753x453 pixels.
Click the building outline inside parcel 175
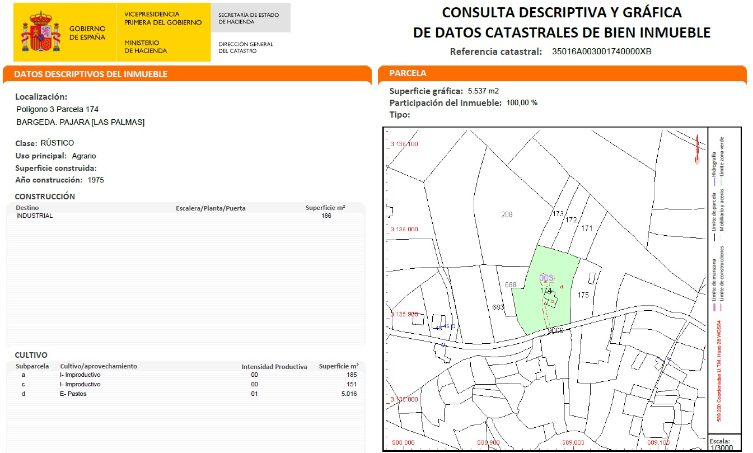[x=592, y=278]
